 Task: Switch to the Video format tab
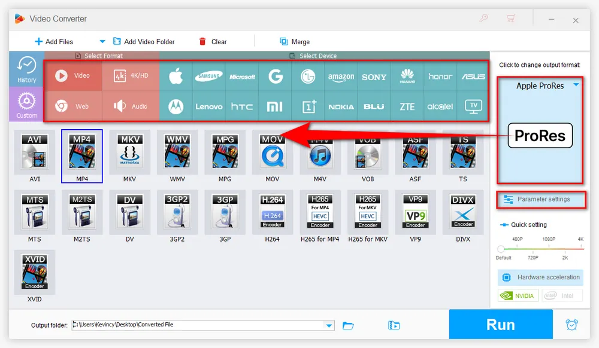click(x=72, y=76)
